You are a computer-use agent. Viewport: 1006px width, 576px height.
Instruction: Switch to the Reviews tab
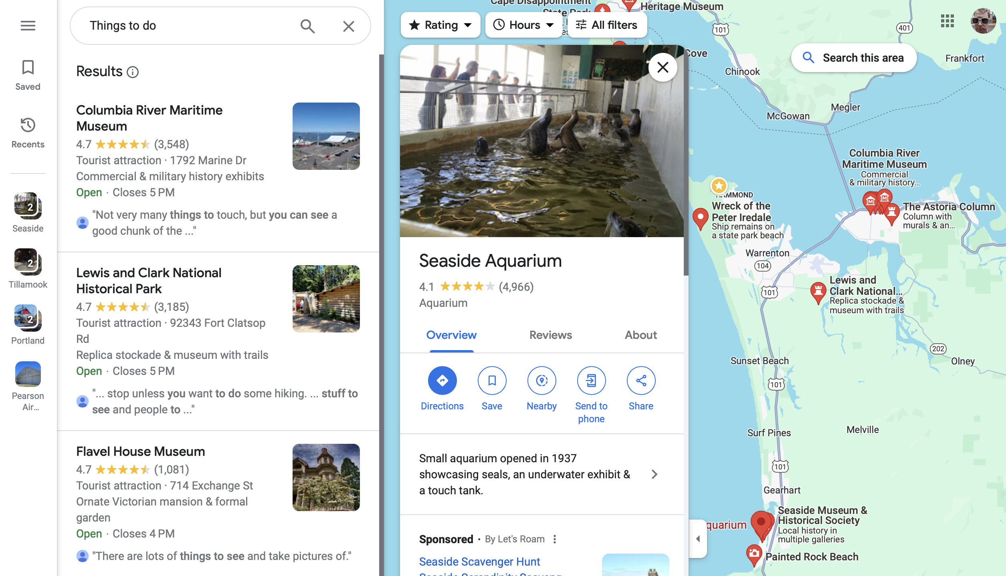tap(551, 335)
